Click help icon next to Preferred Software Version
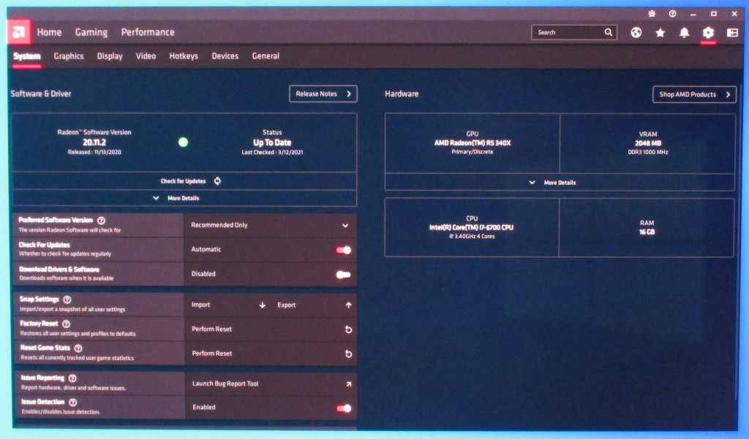Viewport: 749px width, 439px height. click(x=101, y=221)
